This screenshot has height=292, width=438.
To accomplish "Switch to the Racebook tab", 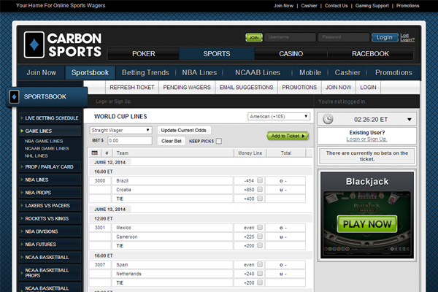I will [370, 53].
